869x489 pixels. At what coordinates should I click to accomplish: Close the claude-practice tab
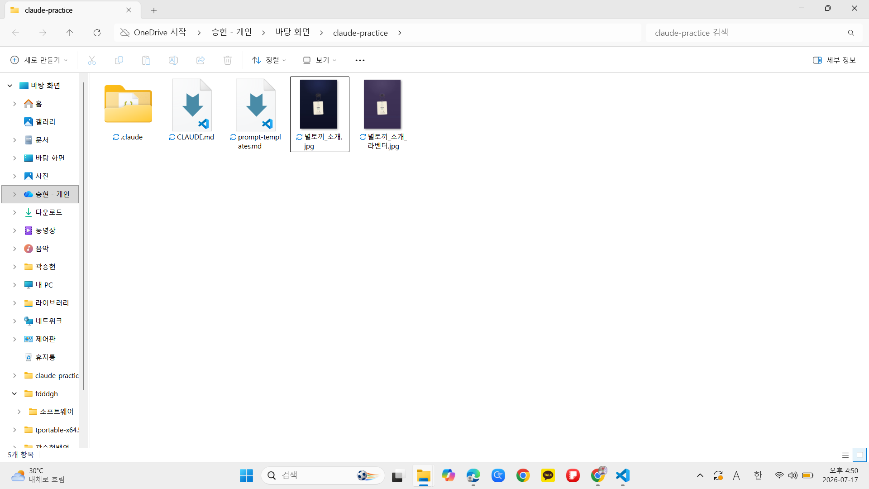click(129, 10)
